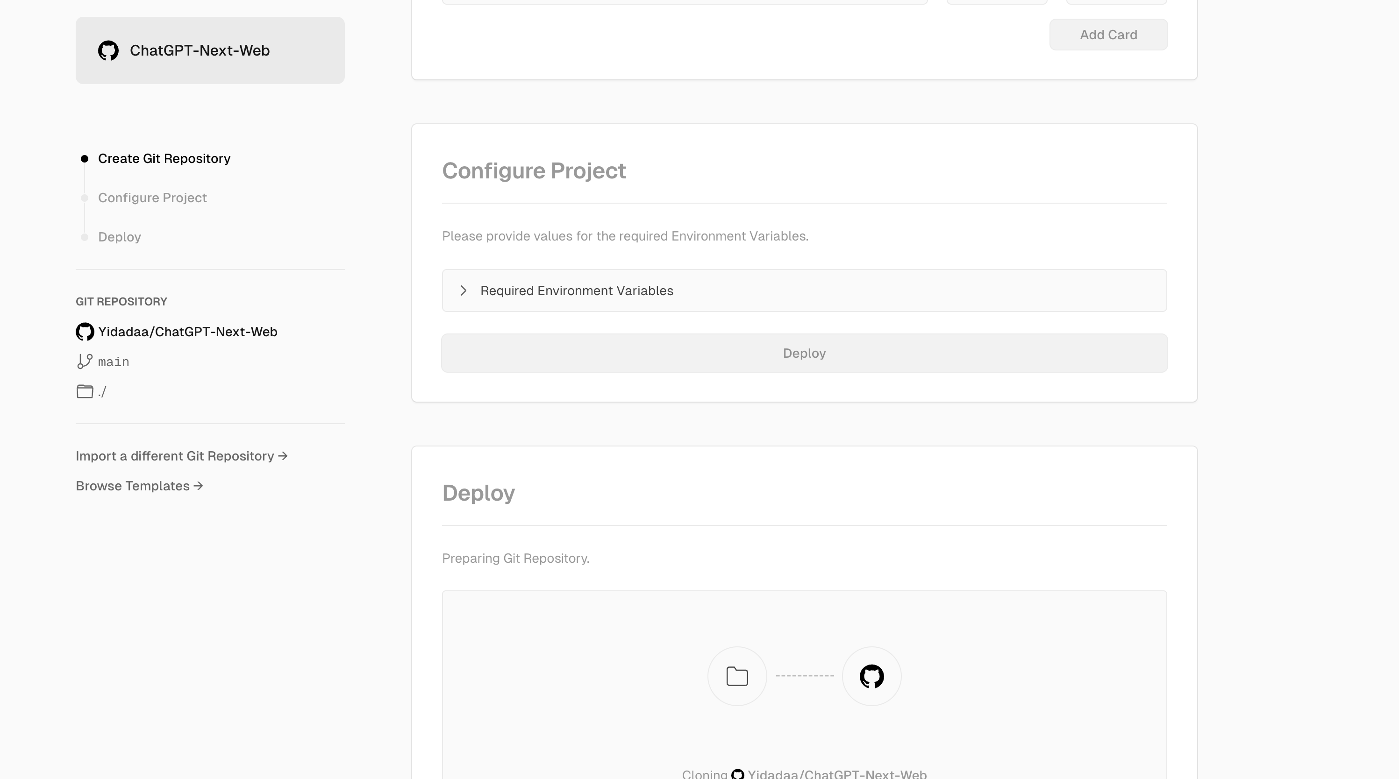Click the GitHub circle in the cloning diagram

tap(871, 676)
